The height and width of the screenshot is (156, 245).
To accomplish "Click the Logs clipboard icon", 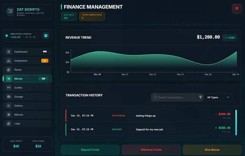I will click(x=9, y=123).
